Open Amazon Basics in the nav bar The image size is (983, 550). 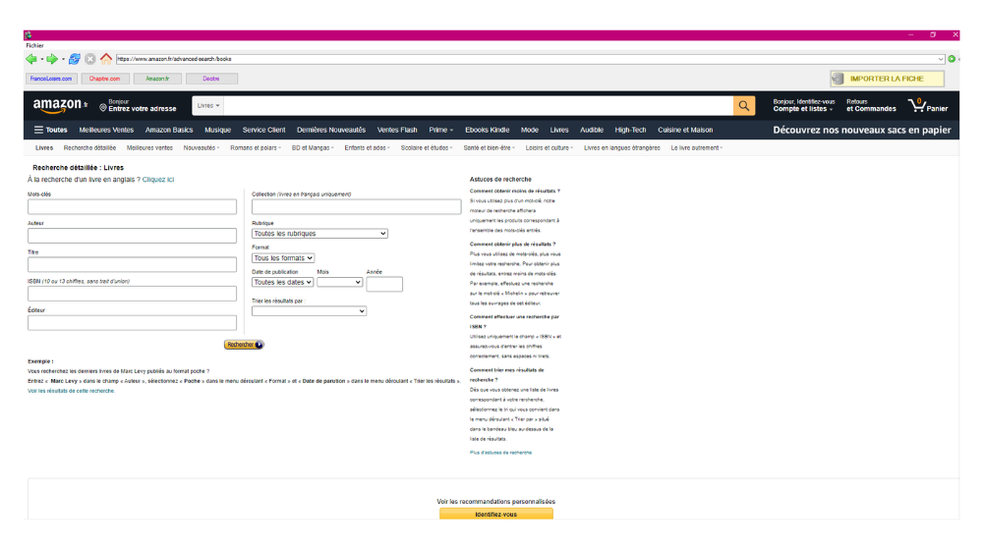169,130
